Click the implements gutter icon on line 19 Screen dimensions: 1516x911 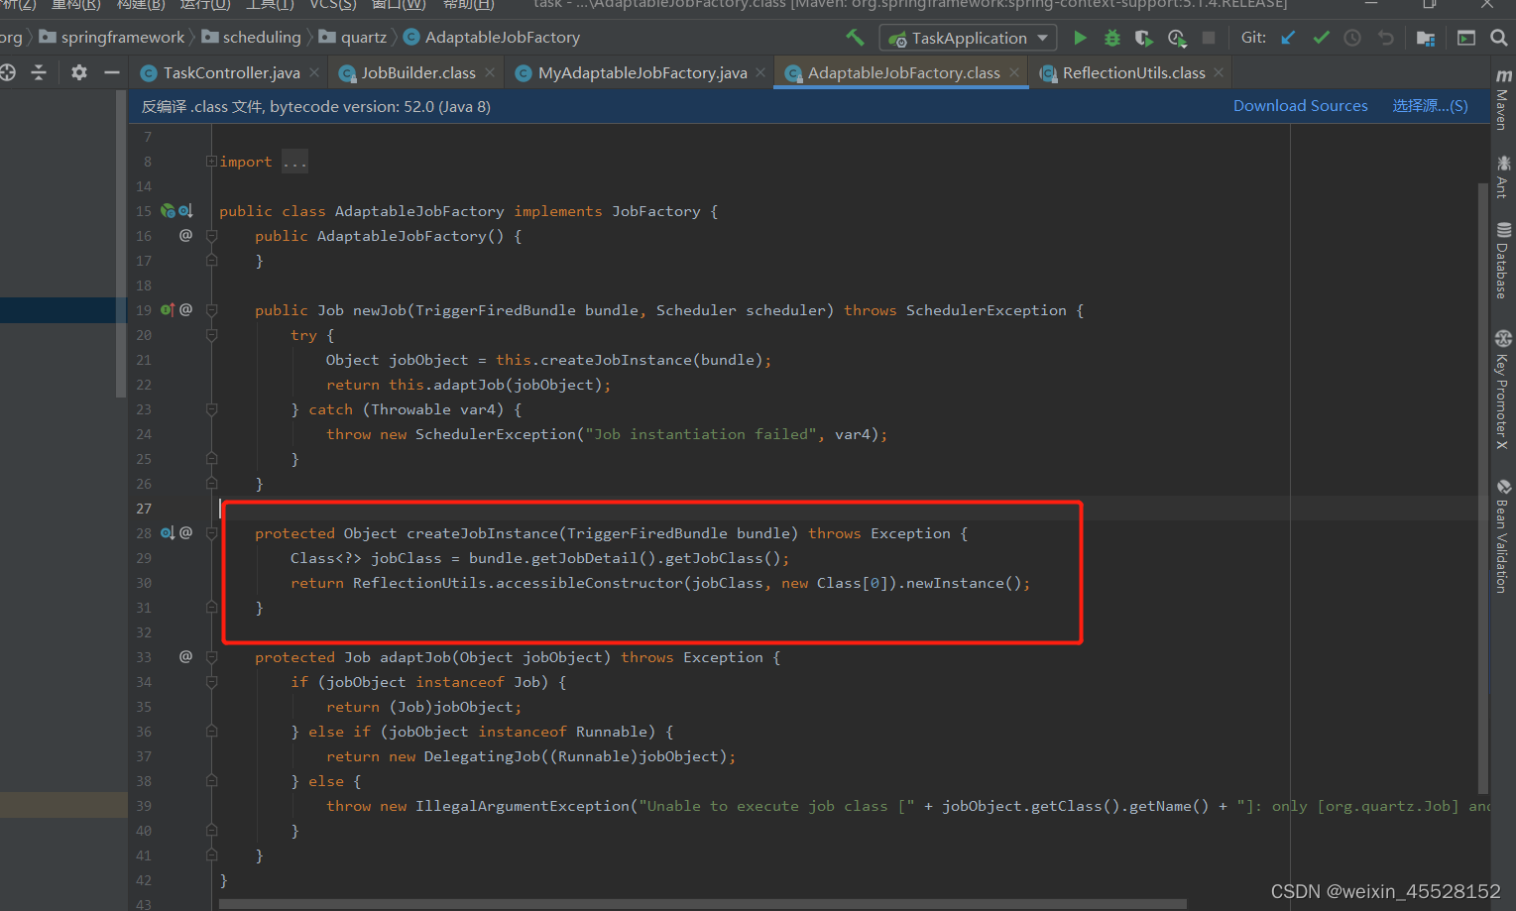coord(168,310)
